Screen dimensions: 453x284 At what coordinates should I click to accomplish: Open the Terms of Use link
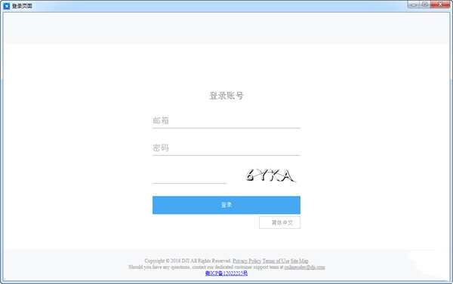276,261
